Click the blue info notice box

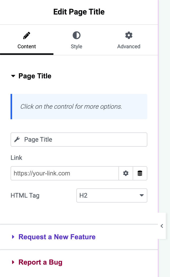coord(79,107)
